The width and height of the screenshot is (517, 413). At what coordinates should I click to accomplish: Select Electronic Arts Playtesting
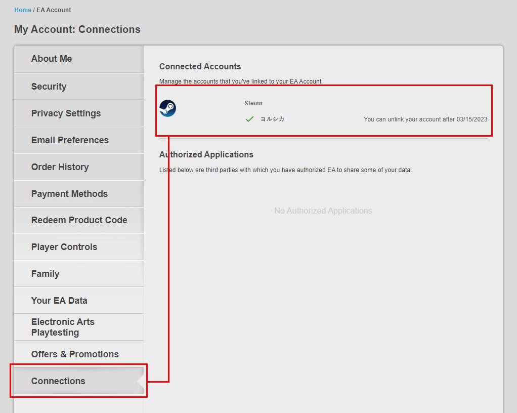tap(79, 327)
